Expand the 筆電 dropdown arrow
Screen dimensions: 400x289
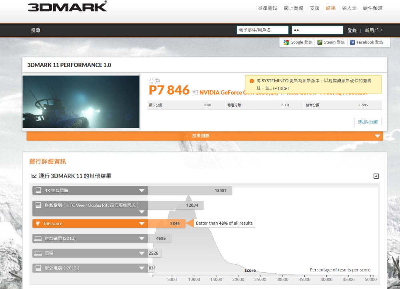click(142, 253)
